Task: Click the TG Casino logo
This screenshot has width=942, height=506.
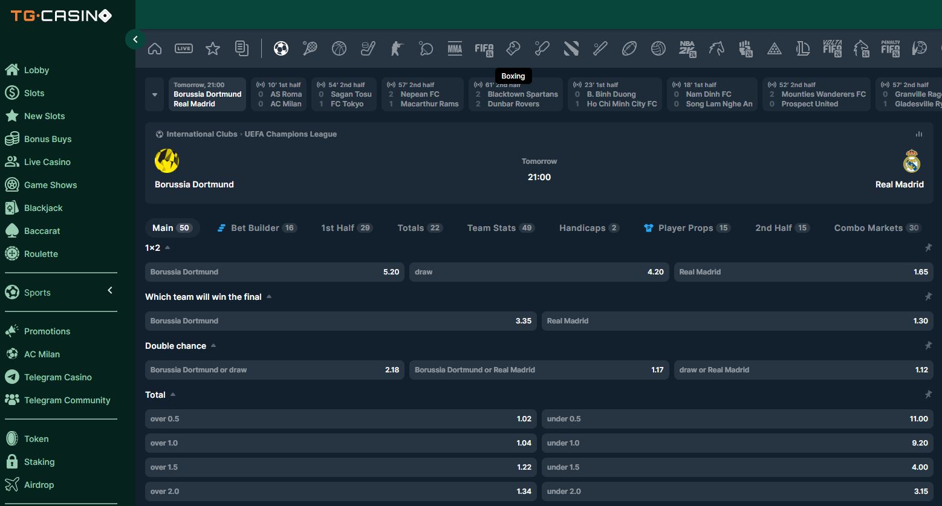Action: click(x=61, y=16)
